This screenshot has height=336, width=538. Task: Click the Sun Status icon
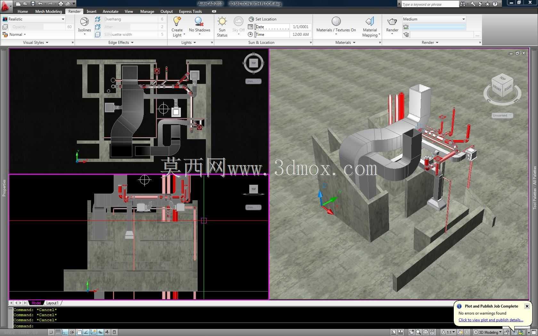pos(222,21)
